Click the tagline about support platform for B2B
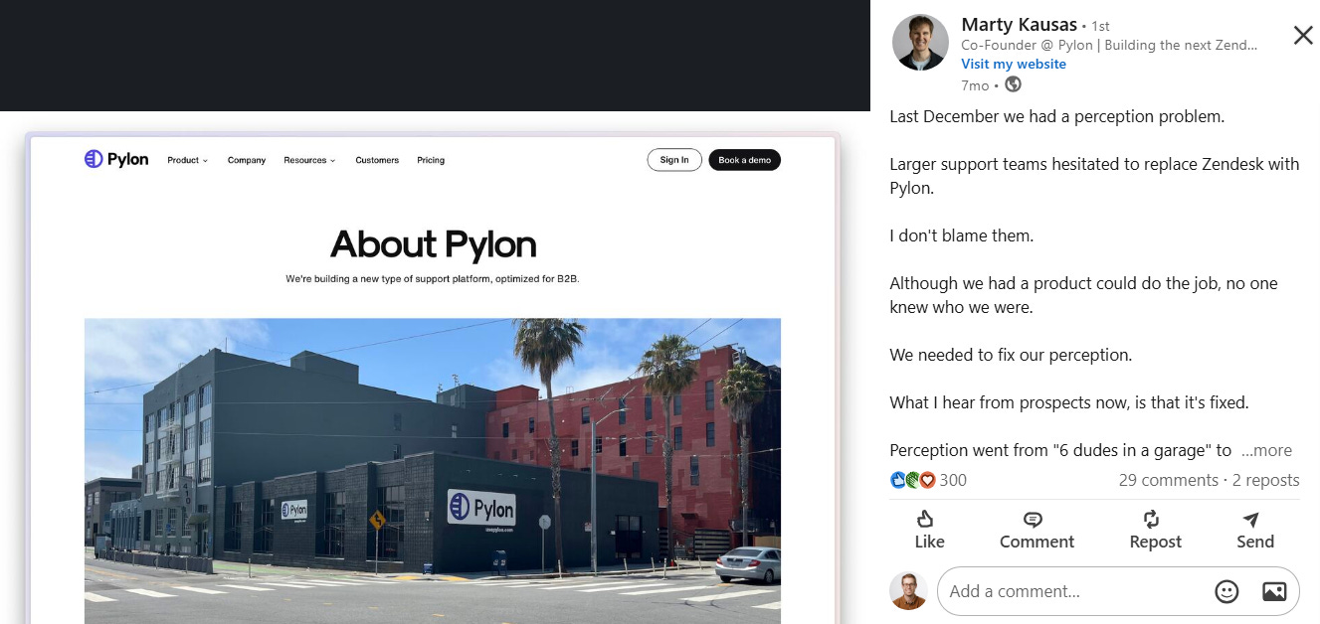The height and width of the screenshot is (624, 1320). [x=433, y=279]
